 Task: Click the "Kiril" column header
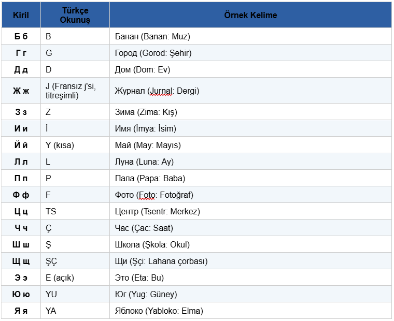[x=21, y=15]
